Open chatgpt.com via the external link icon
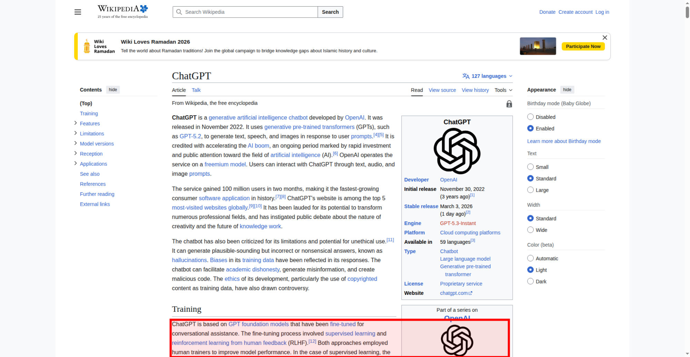Viewport: 690px width, 357px height. pos(470,293)
